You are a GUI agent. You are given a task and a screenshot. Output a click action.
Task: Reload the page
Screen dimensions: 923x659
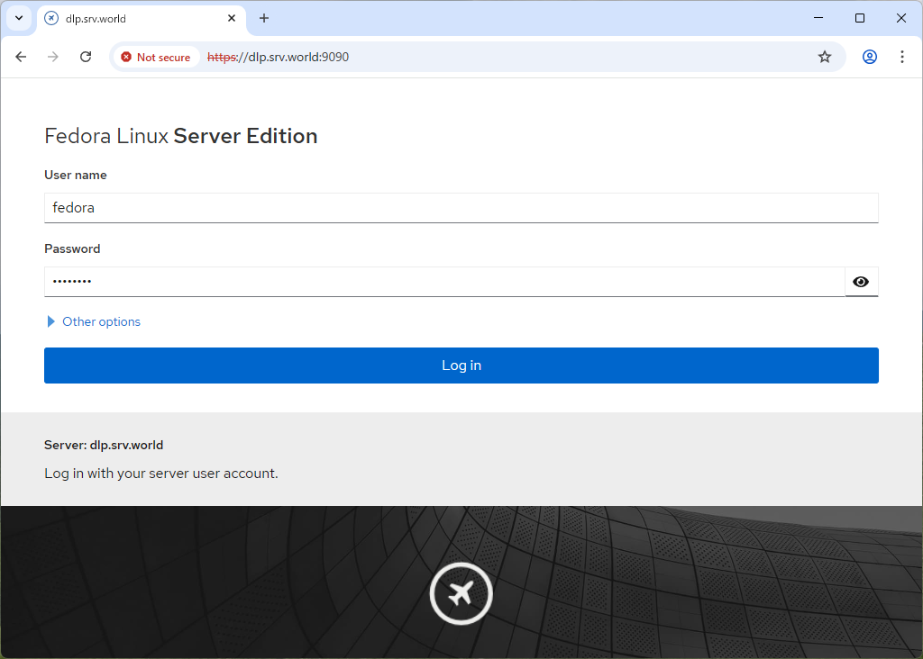[x=86, y=57]
